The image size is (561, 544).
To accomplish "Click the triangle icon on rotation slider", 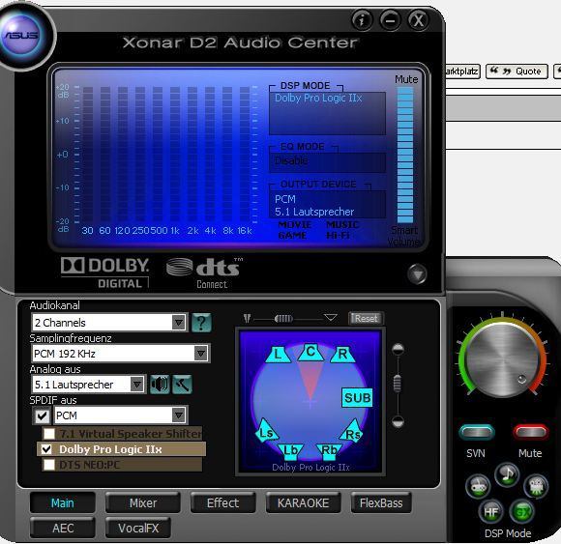I will 330,317.
